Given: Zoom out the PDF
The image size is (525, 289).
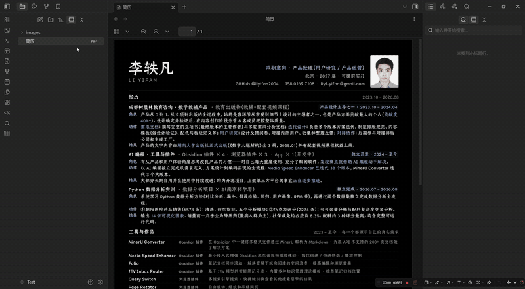Looking at the screenshot, I should click(x=144, y=32).
